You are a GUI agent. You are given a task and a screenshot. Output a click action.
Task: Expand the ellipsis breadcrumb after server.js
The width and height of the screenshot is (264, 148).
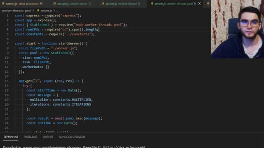(57, 11)
